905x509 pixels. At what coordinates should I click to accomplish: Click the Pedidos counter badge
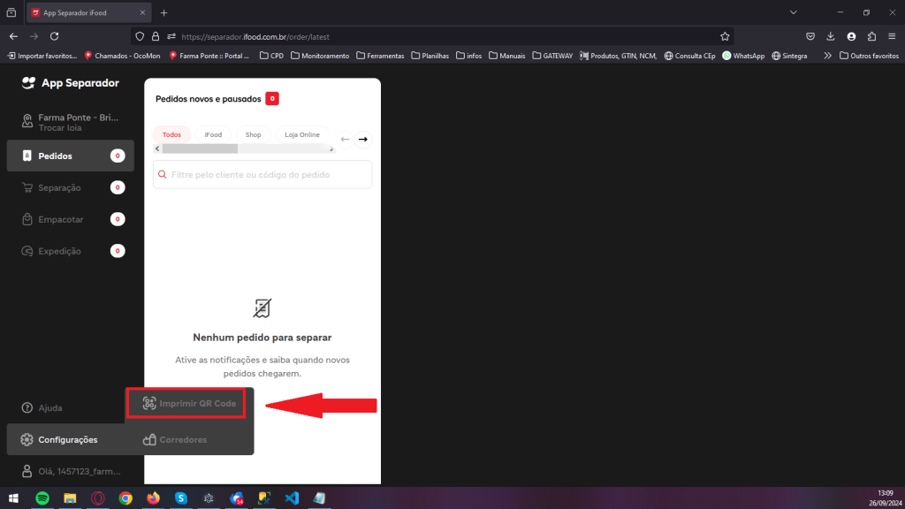118,156
